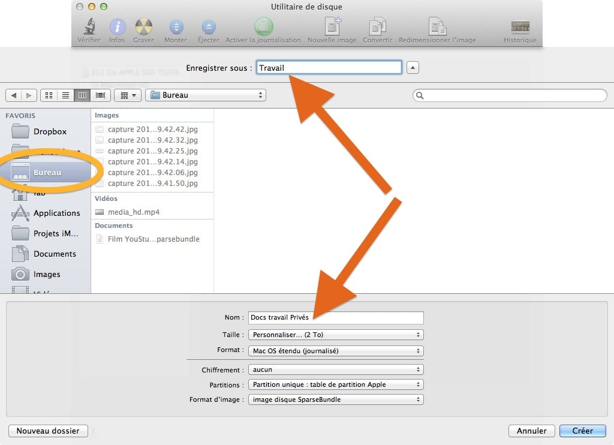Click the green zoom window button
Screen dimensions: 614x445
coord(104,7)
